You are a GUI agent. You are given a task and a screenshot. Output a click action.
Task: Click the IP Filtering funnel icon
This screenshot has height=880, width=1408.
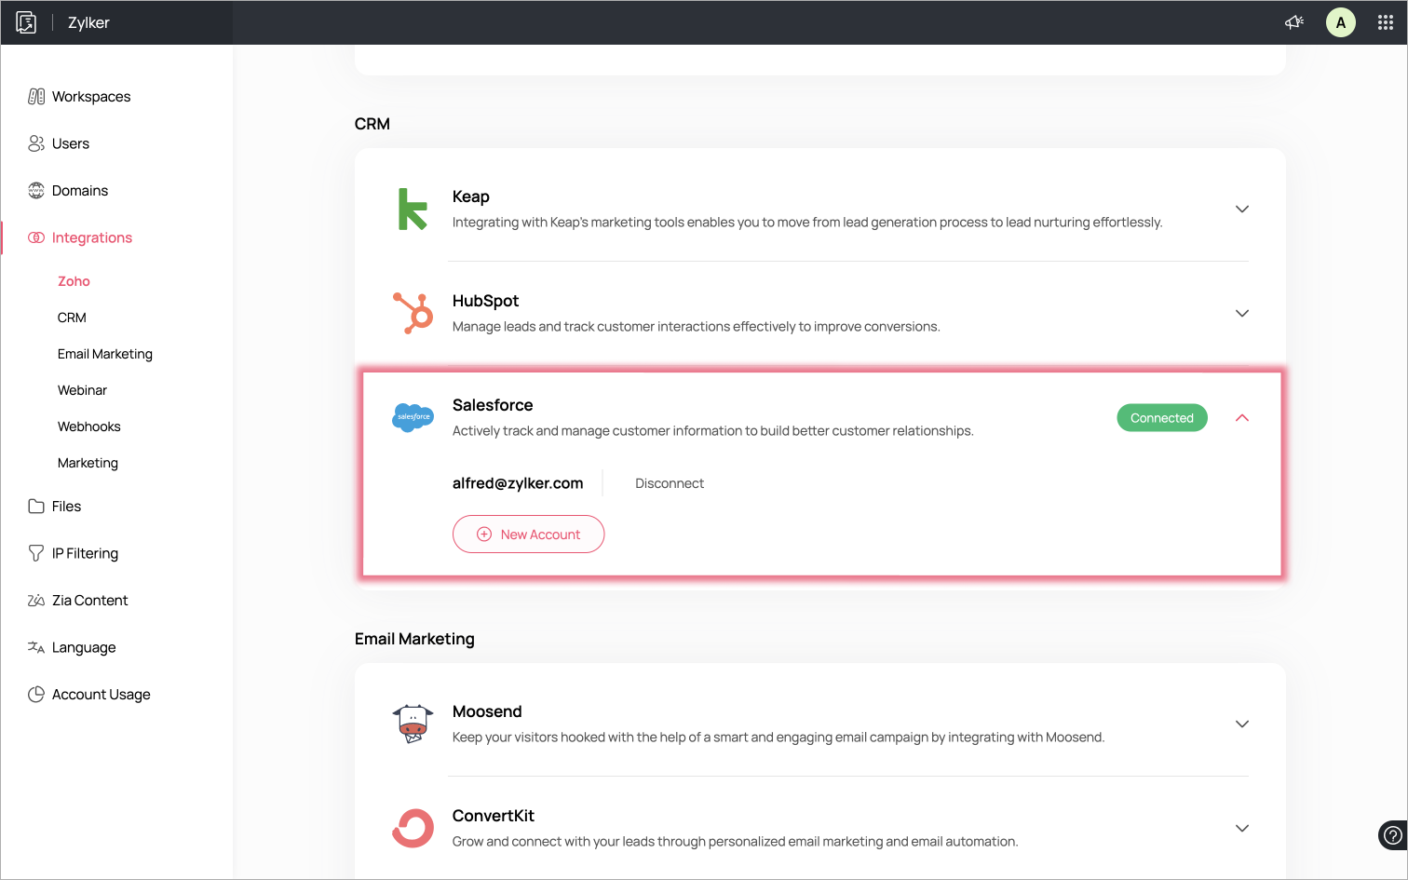pos(36,553)
